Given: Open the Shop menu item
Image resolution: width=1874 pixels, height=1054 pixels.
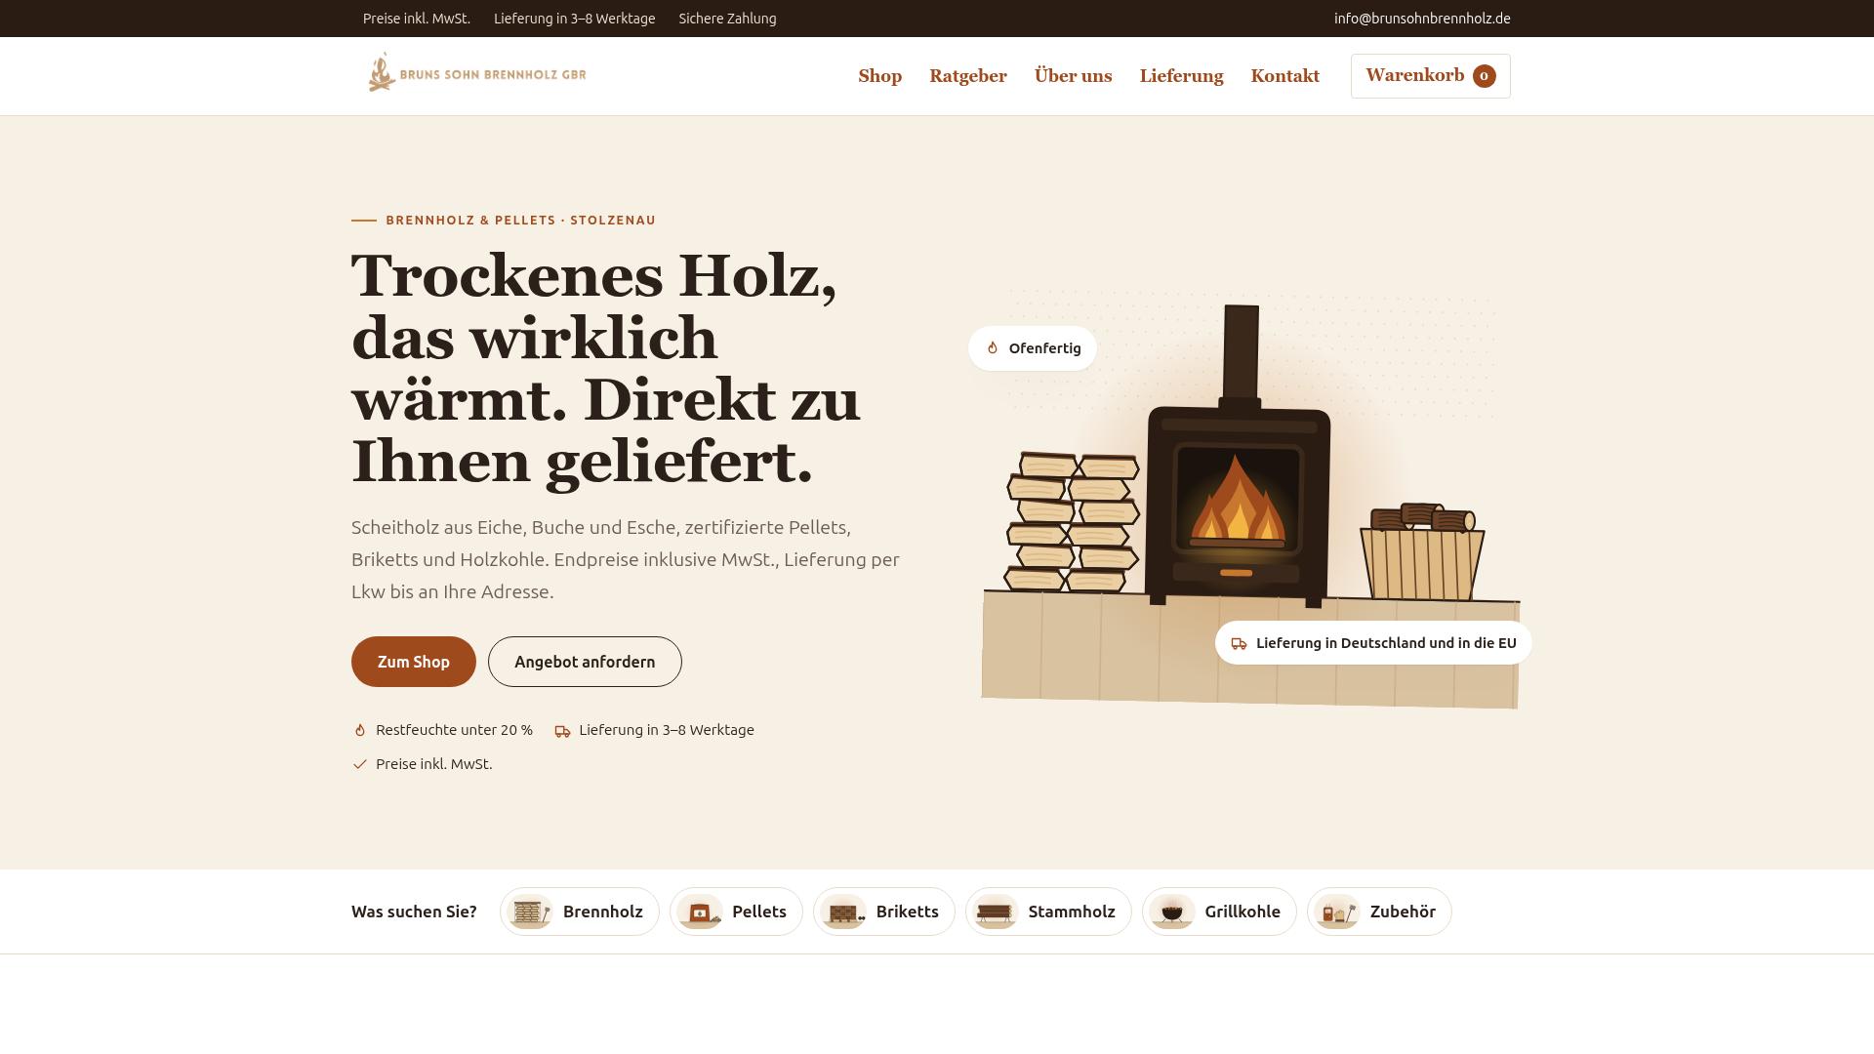Looking at the screenshot, I should click(x=879, y=76).
